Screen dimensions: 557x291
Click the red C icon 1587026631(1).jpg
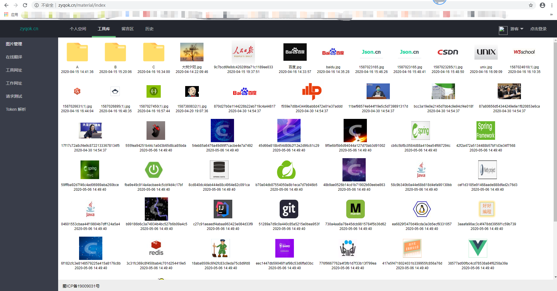click(x=77, y=91)
